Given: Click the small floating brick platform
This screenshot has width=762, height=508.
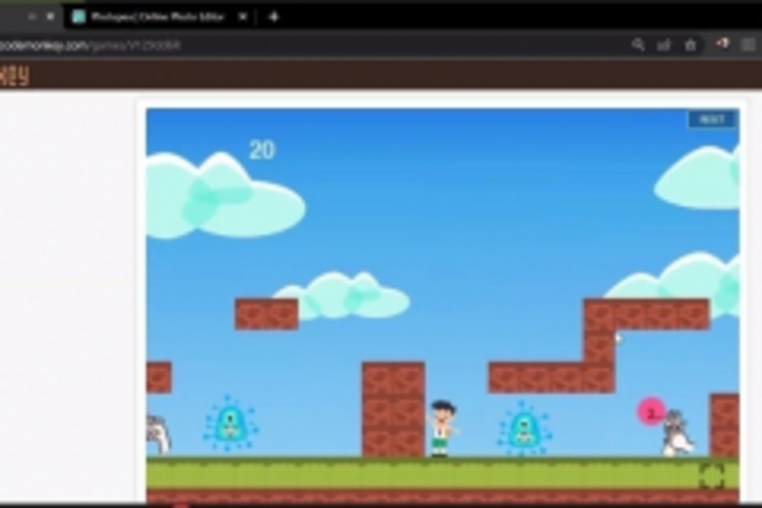Looking at the screenshot, I should pos(266,314).
